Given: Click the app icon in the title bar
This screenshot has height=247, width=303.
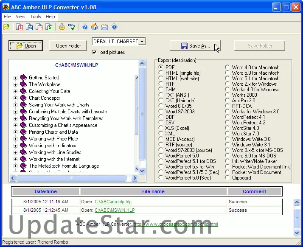Looking at the screenshot, I should 6,7.
